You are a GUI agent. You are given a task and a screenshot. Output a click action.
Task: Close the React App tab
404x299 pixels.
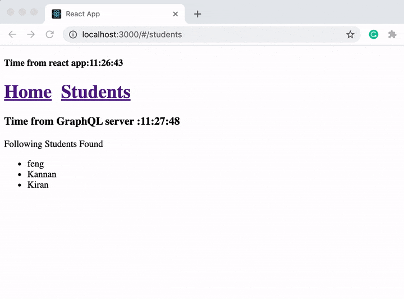coord(176,14)
